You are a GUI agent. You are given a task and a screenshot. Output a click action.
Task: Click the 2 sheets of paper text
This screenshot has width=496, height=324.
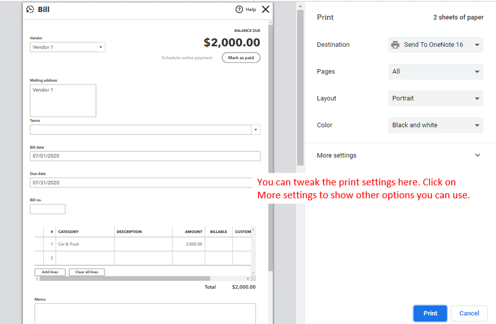(458, 17)
